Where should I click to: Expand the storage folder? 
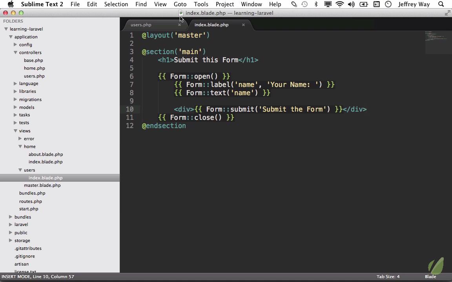[x=11, y=240]
